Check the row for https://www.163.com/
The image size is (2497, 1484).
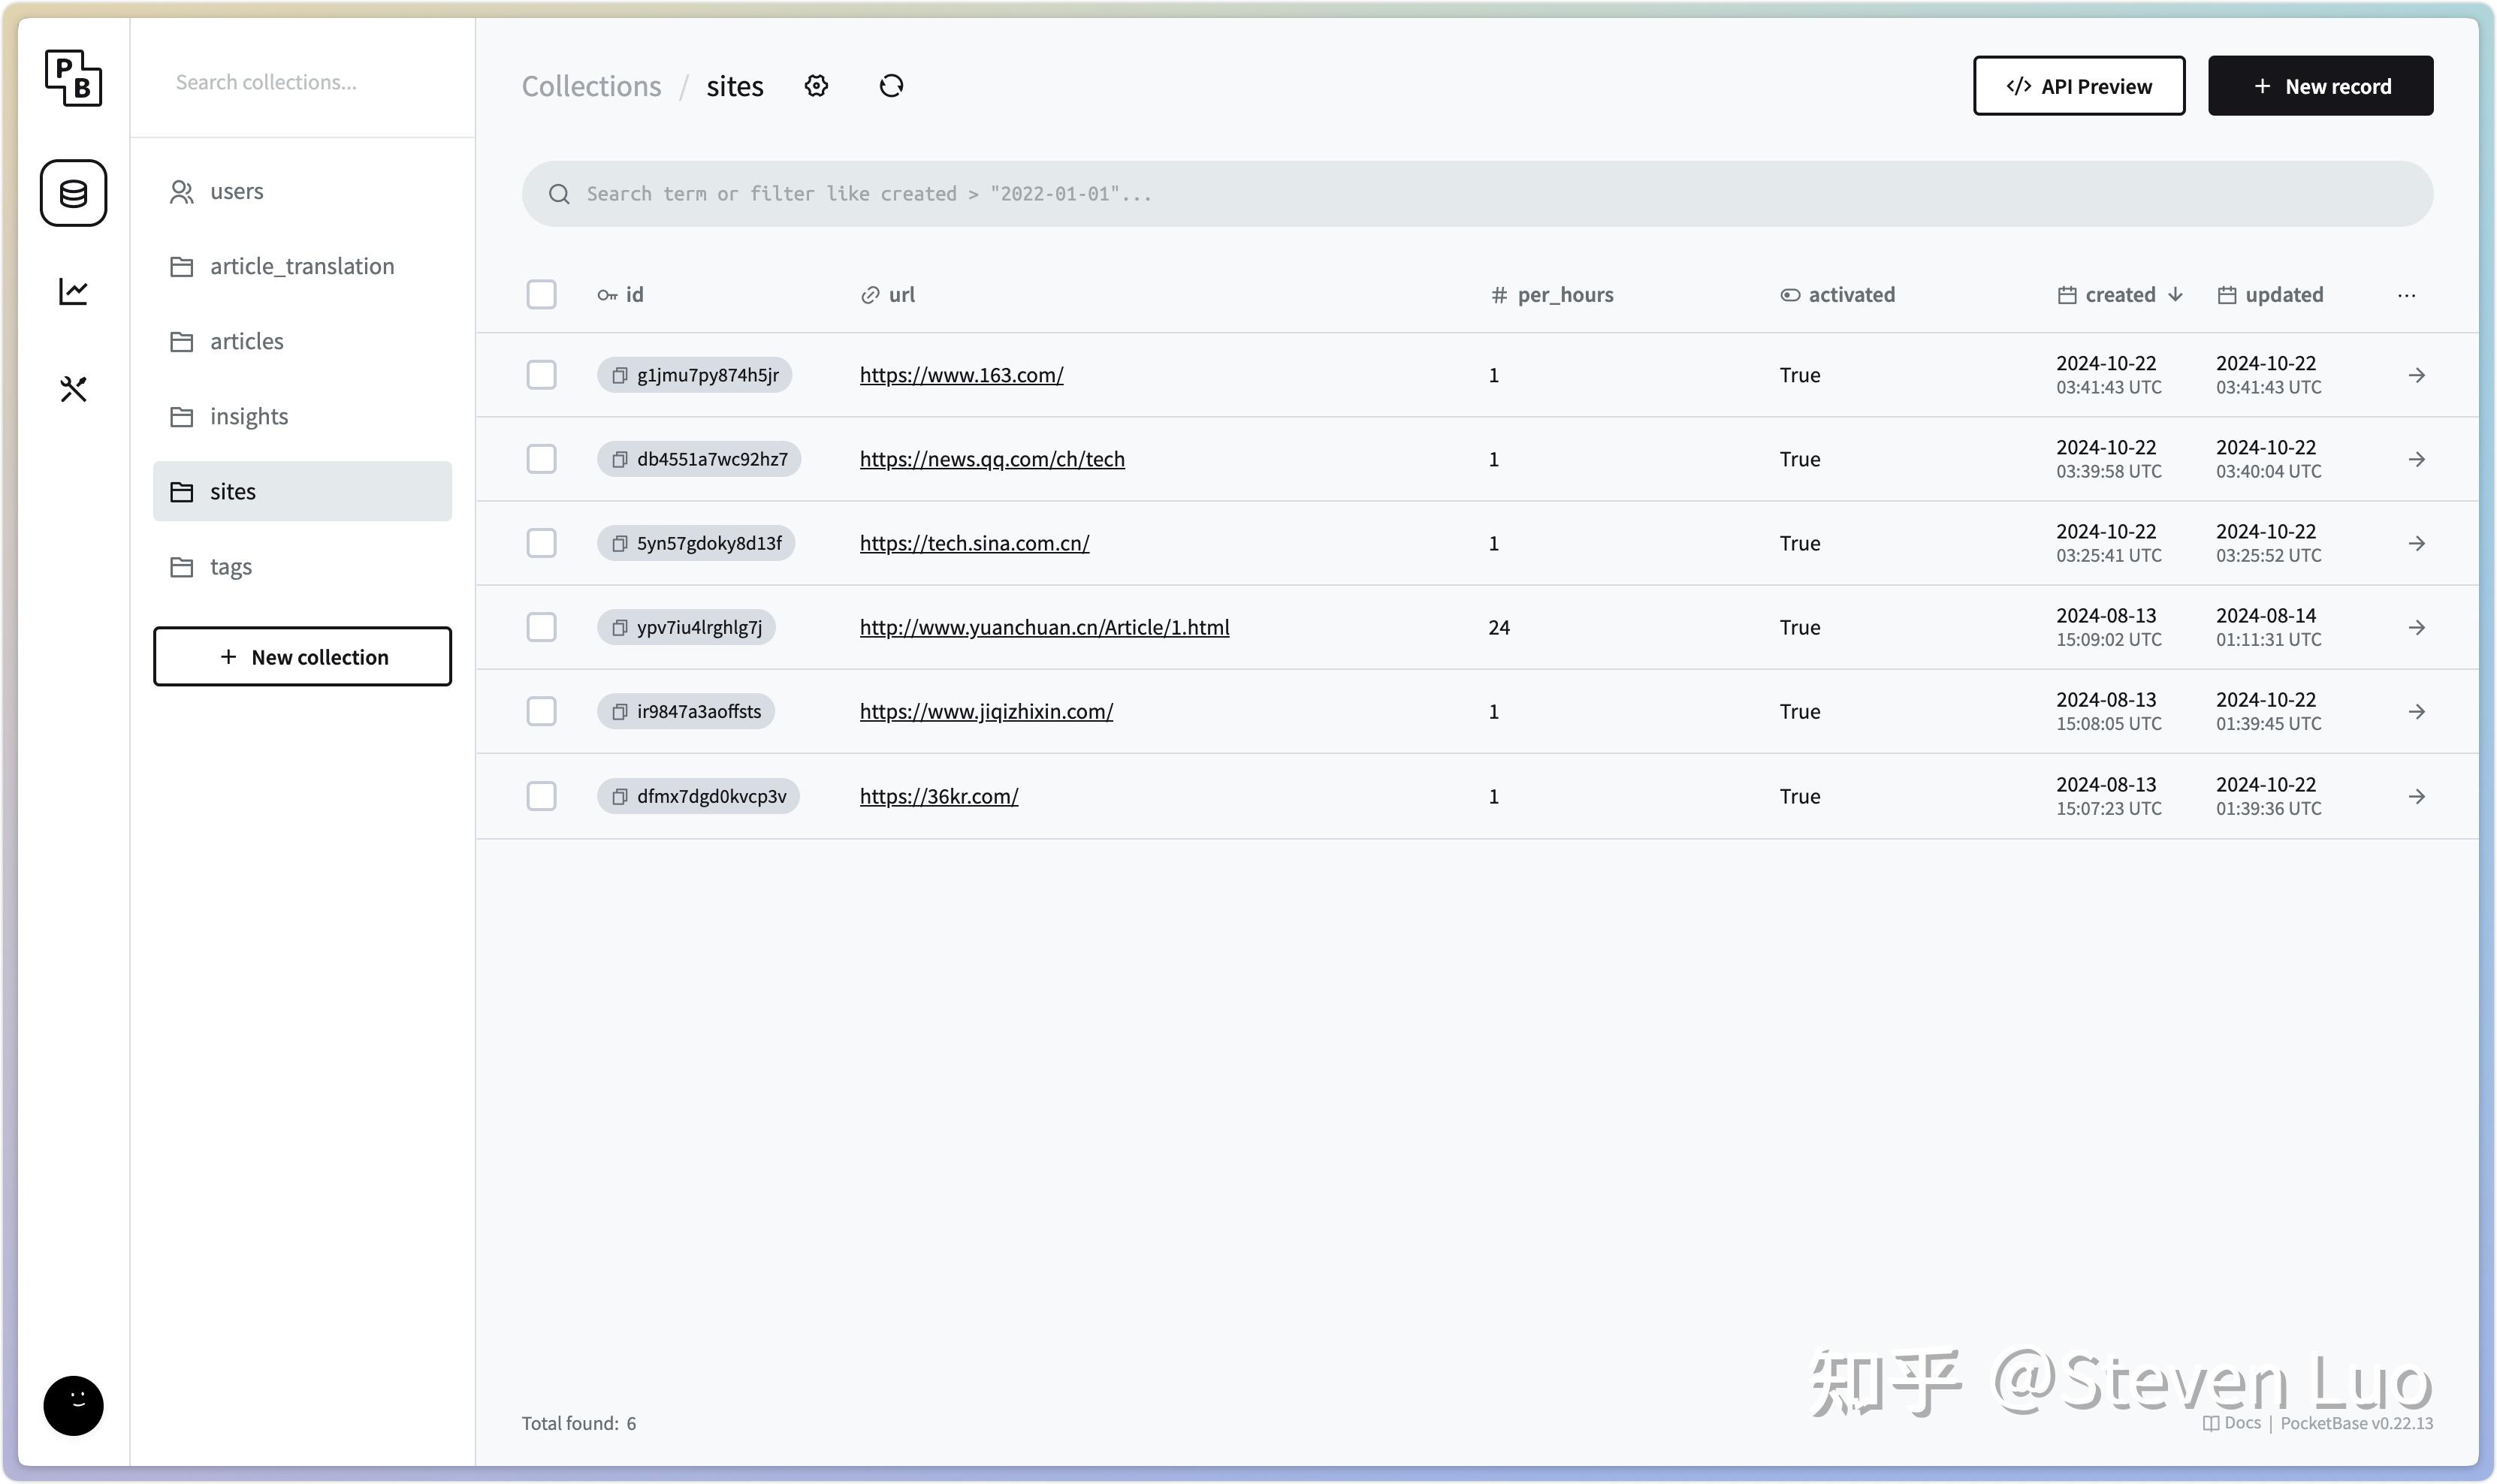point(541,374)
